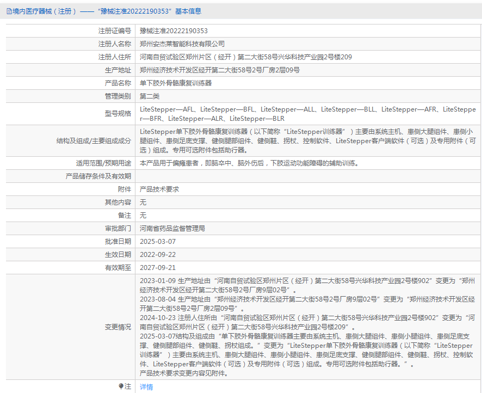The height and width of the screenshot is (393, 482).
Task: Select product name 单下肢外骨骼康复训练器
Action: click(x=176, y=83)
